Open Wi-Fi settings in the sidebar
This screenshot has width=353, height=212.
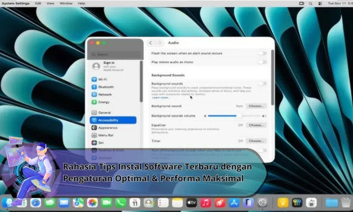coord(103,79)
